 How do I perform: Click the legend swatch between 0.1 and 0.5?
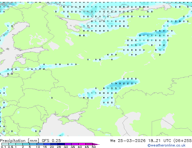coord(5,144)
